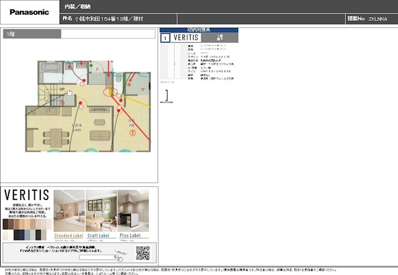This screenshot has height=275, width=398.
Task: Open the VERITIS white door product image
Action: 173,61
